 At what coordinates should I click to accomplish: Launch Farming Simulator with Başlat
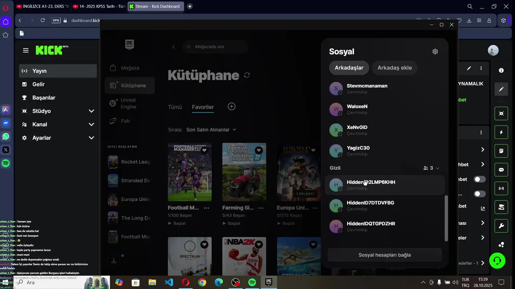pyautogui.click(x=231, y=223)
